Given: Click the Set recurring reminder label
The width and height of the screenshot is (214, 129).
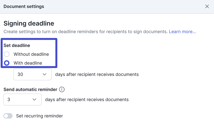Looking at the screenshot, I should (40, 116).
